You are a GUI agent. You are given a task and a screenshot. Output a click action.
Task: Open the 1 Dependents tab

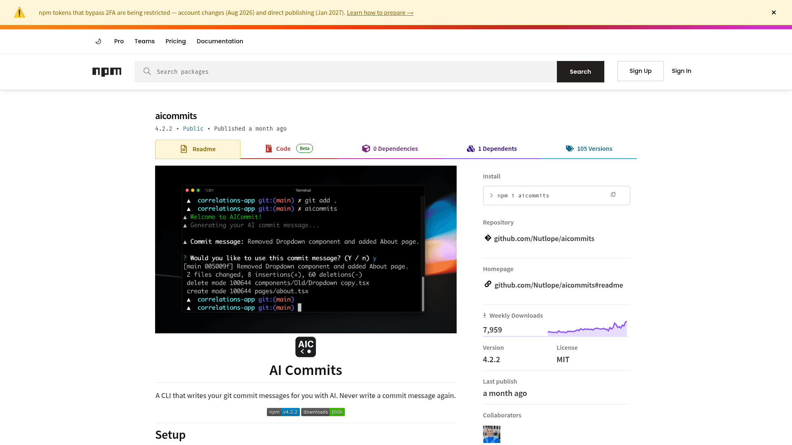pos(492,149)
